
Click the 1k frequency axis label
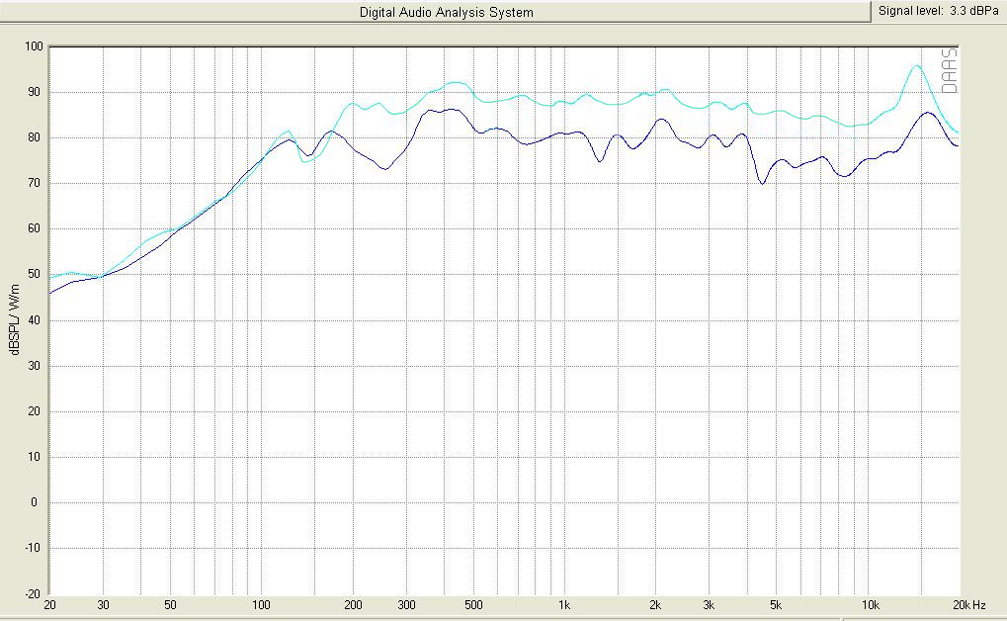tap(564, 605)
